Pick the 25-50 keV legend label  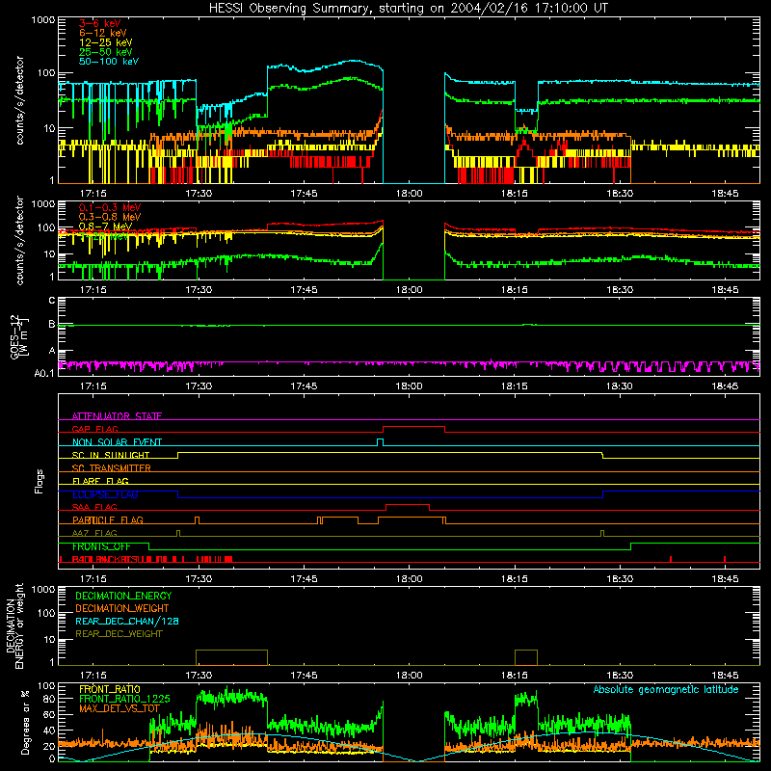pos(106,52)
